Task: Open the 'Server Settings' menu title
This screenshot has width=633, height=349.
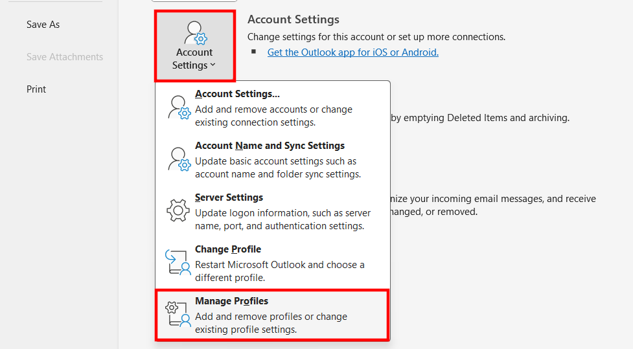Action: pyautogui.click(x=229, y=197)
